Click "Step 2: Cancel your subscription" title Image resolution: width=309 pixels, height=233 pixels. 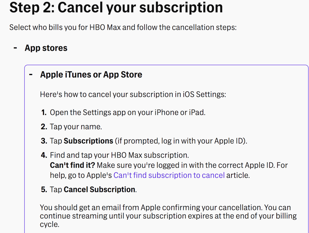click(116, 7)
